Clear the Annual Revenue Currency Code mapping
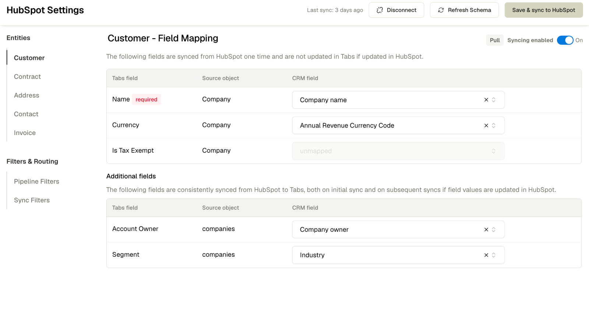The width and height of the screenshot is (589, 331). point(486,125)
